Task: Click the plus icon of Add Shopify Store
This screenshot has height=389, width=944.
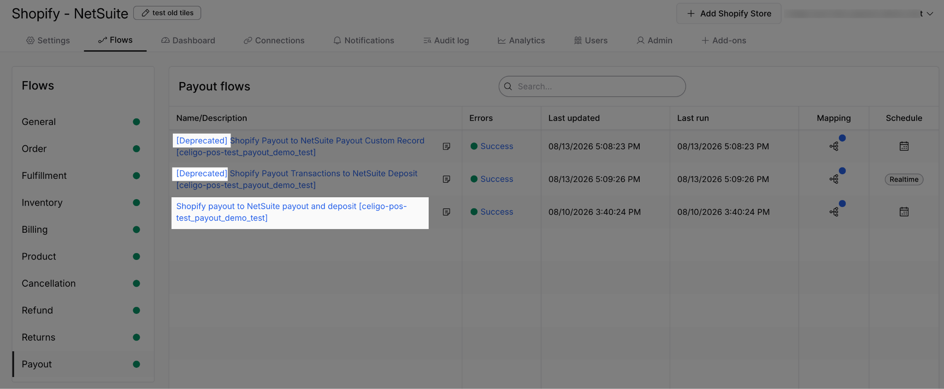Action: (690, 13)
